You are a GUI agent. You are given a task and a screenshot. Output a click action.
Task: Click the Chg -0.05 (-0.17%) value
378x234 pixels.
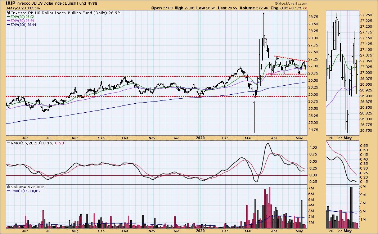287,8
